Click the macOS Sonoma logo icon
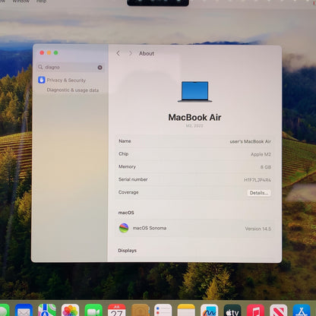Image resolution: width=316 pixels, height=316 pixels. click(124, 228)
